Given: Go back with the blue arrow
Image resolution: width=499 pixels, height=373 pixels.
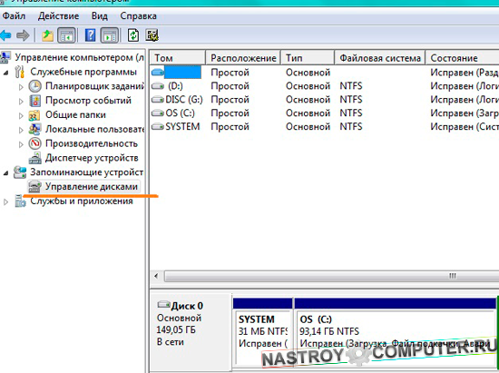Looking at the screenshot, I should pos(5,35).
